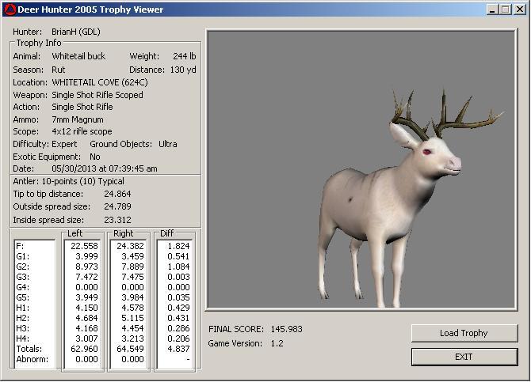Image resolution: width=531 pixels, height=382 pixels.
Task: Click the Game Version value 1.2
Action: (277, 343)
